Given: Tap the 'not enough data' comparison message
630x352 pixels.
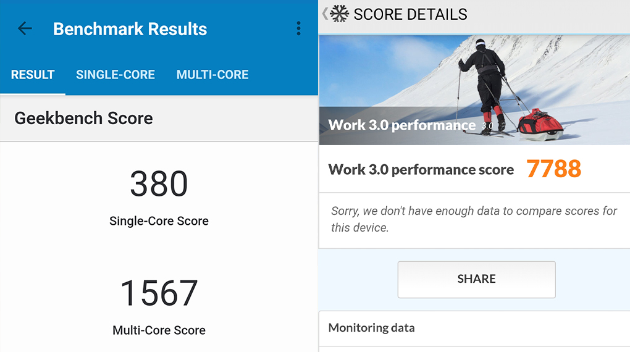Looking at the screenshot, I should coord(474,219).
